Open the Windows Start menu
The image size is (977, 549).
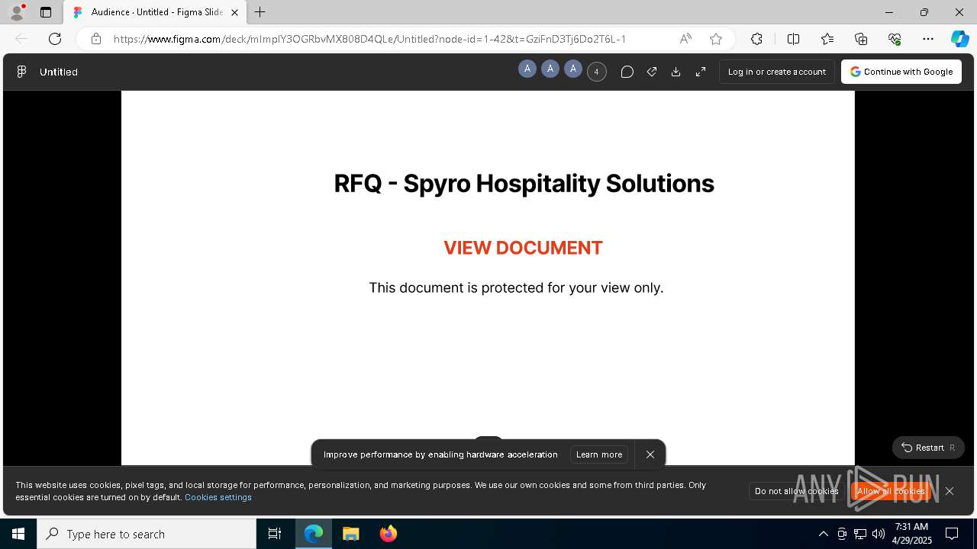(x=18, y=534)
